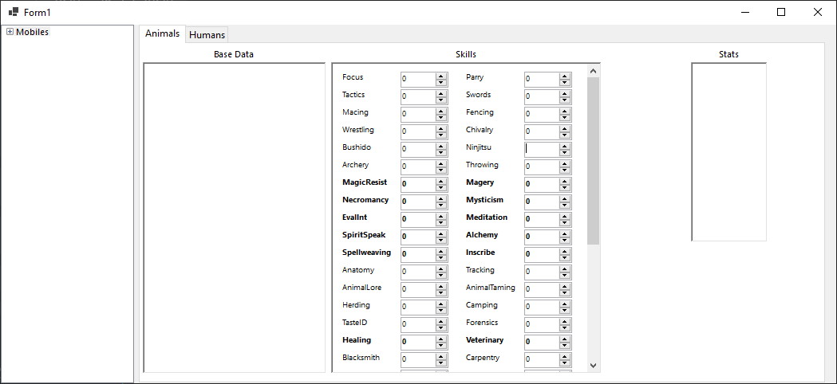Increment the Parry skill spinner
837x384 pixels.
tap(565, 76)
